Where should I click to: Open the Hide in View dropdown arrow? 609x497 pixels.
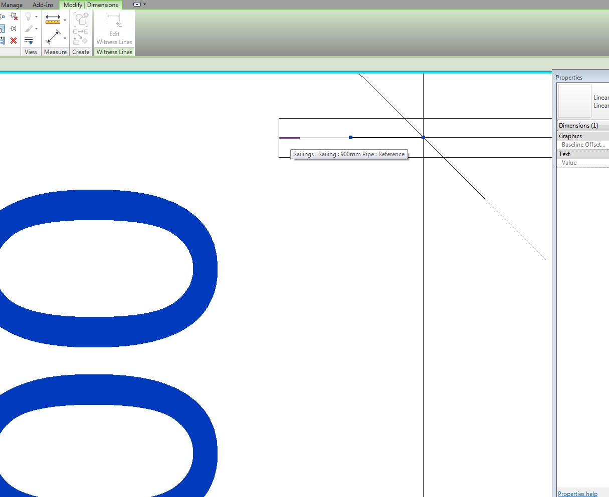coord(37,17)
